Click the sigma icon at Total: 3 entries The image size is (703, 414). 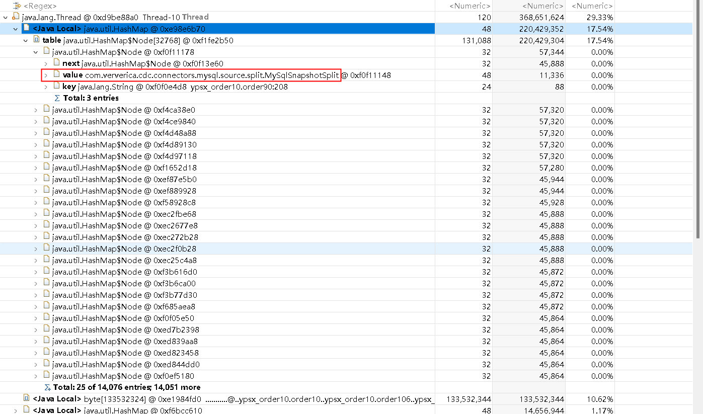coord(57,98)
